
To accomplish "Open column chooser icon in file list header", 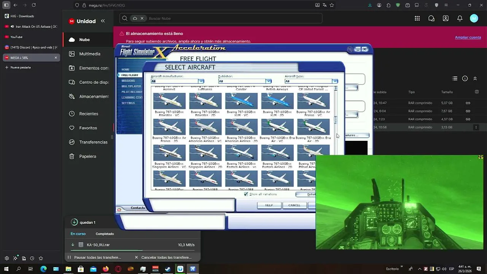I will (x=477, y=92).
